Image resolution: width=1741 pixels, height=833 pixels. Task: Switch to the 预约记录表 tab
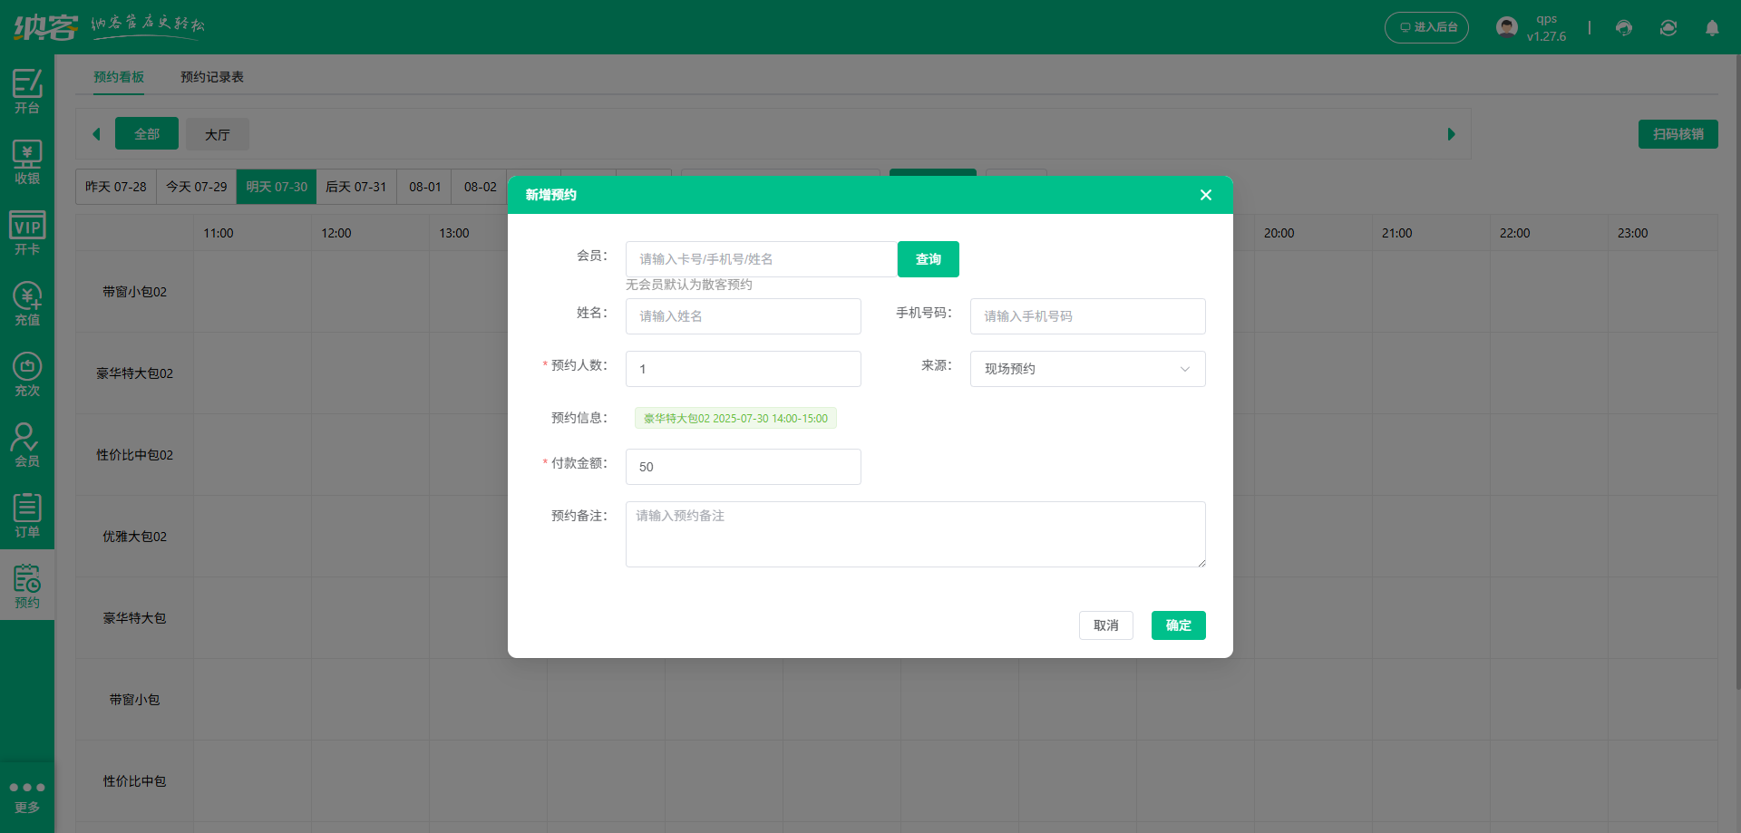pos(211,77)
